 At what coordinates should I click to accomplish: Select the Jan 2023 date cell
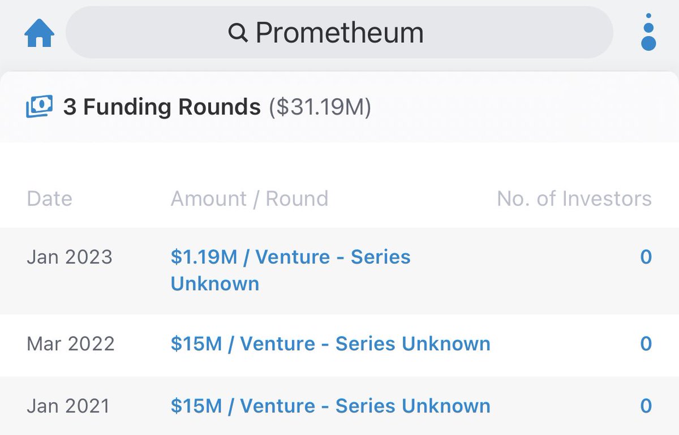tap(70, 258)
